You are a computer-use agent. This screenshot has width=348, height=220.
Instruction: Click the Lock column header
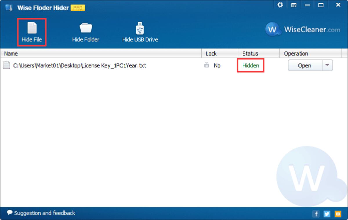pos(211,53)
